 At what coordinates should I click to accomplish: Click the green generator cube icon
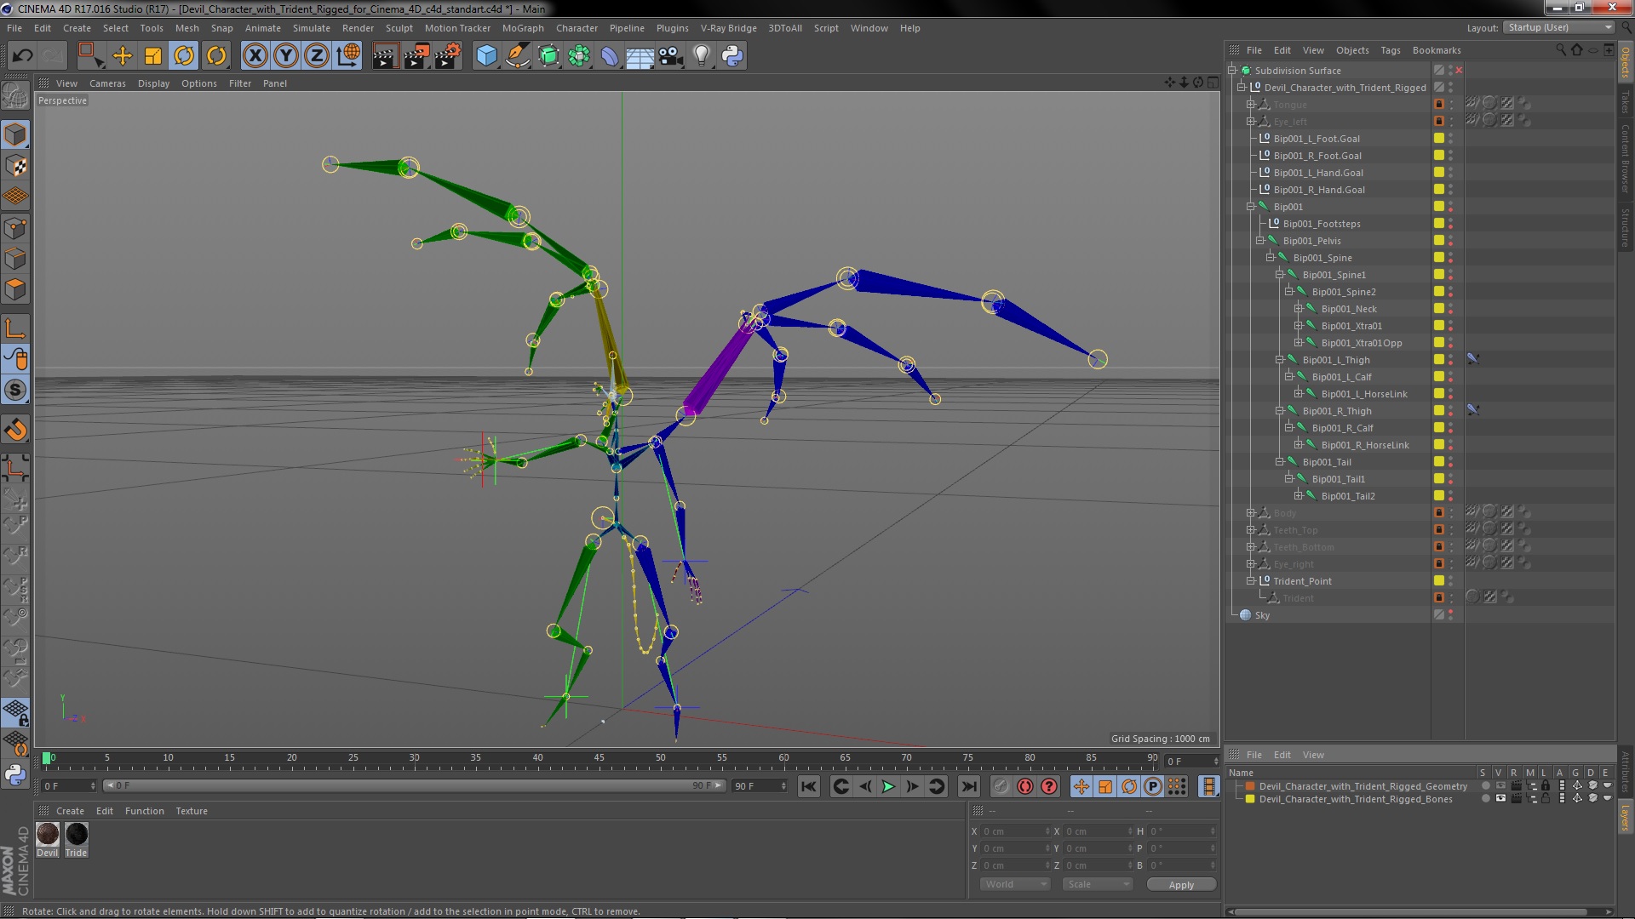click(x=548, y=56)
